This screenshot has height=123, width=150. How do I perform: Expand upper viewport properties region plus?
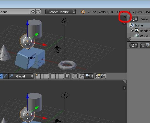124,23
